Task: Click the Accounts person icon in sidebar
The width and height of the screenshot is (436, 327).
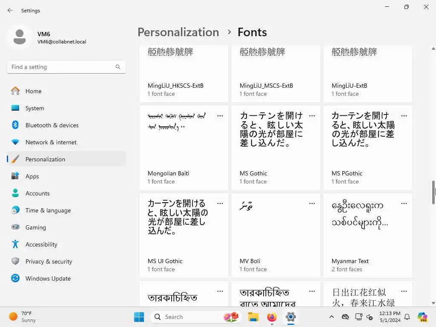Action: point(15,193)
